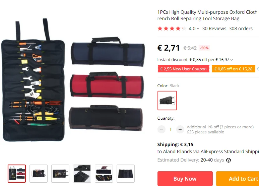Select the Black color swatch
This screenshot has height=186, width=259.
tap(167, 101)
